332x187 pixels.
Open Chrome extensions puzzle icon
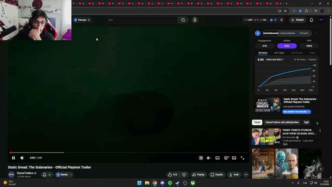point(306,11)
